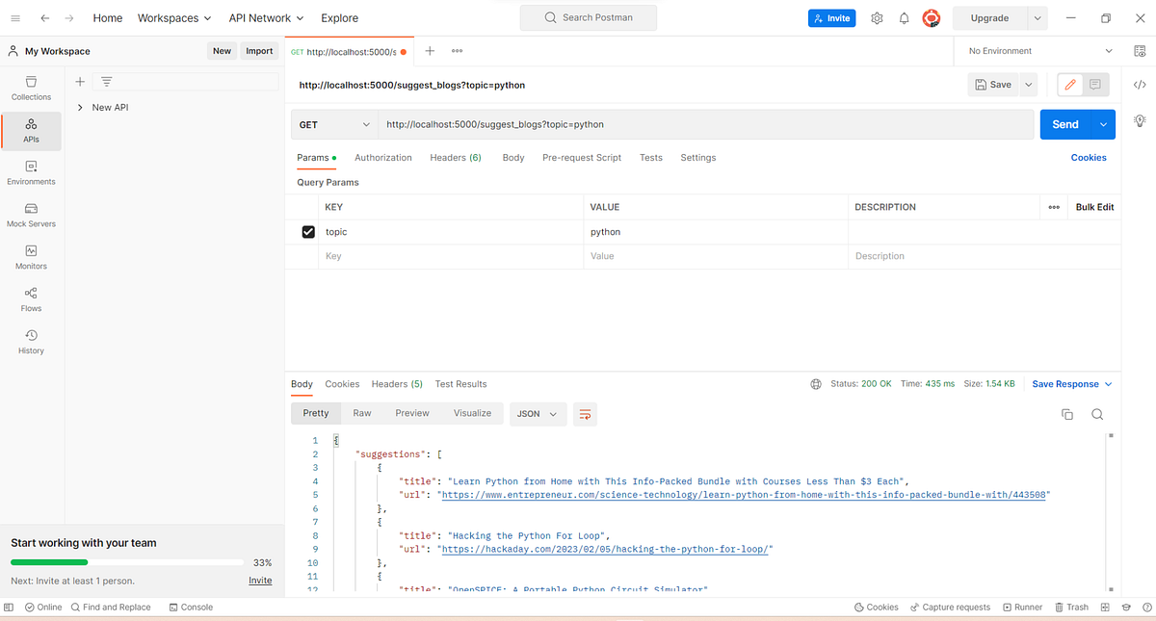The height and width of the screenshot is (621, 1156).
Task: Open the Mock Servers panel
Action: (x=30, y=216)
